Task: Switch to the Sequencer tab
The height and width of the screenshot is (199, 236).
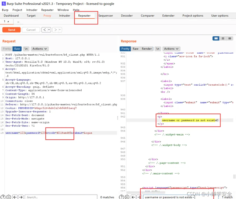Action: pyautogui.click(x=106, y=16)
